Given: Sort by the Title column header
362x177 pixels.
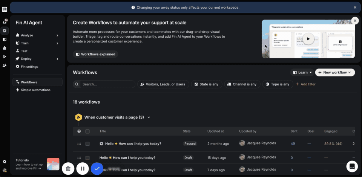Looking at the screenshot, I should [x=103, y=131].
